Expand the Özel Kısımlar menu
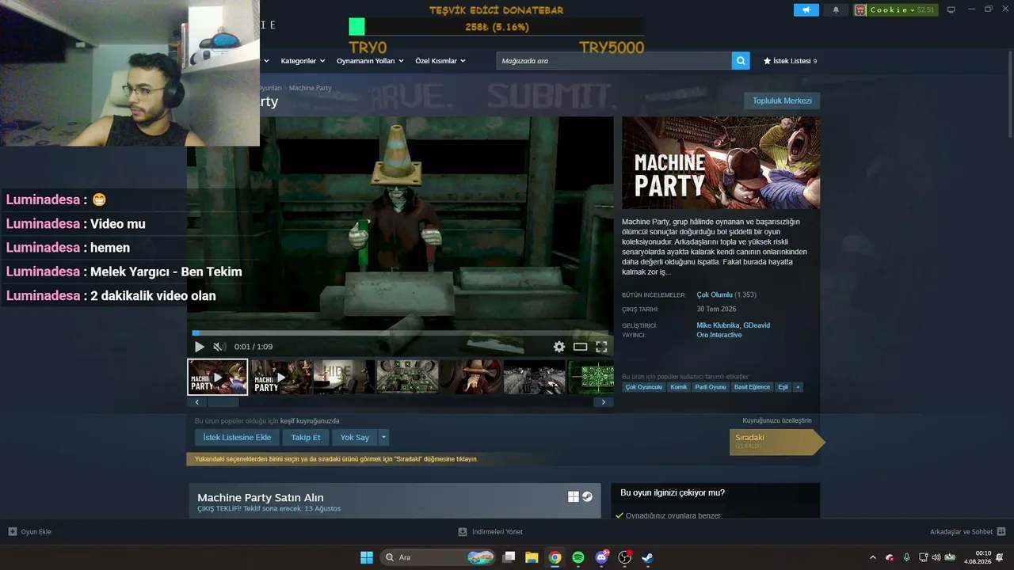The width and height of the screenshot is (1014, 570). point(440,61)
